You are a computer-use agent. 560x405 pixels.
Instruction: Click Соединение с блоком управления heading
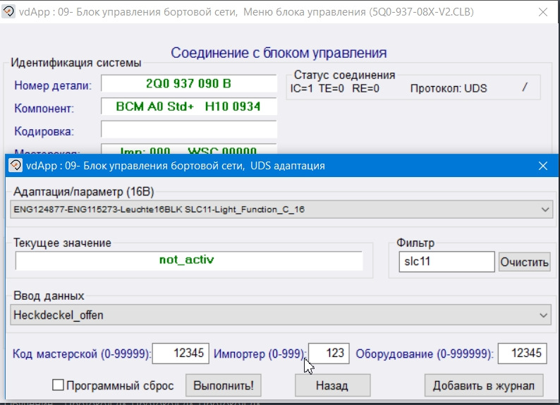(x=279, y=53)
